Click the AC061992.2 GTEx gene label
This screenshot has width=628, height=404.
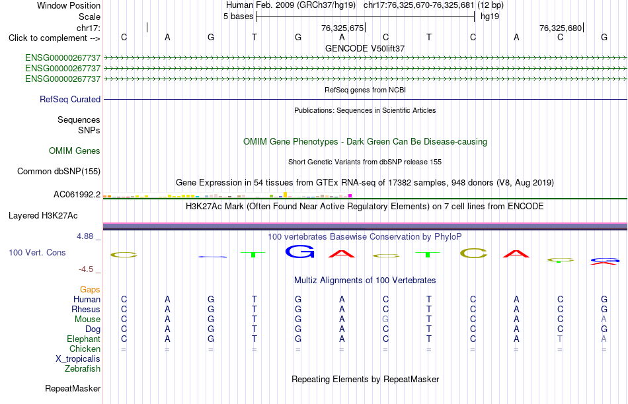click(x=77, y=194)
